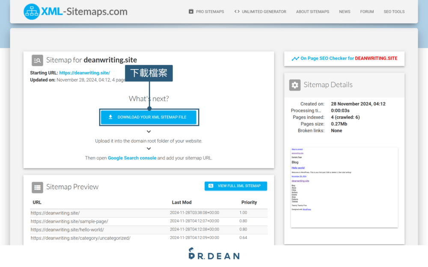Click Broken links value None

pyautogui.click(x=336, y=131)
